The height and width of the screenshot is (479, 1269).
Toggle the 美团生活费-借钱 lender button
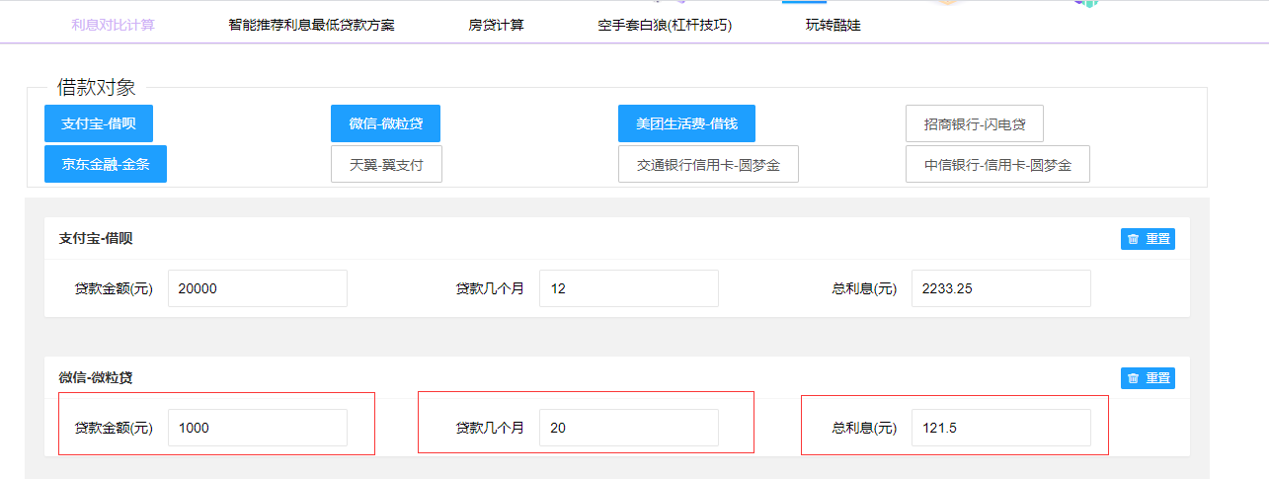pyautogui.click(x=687, y=123)
